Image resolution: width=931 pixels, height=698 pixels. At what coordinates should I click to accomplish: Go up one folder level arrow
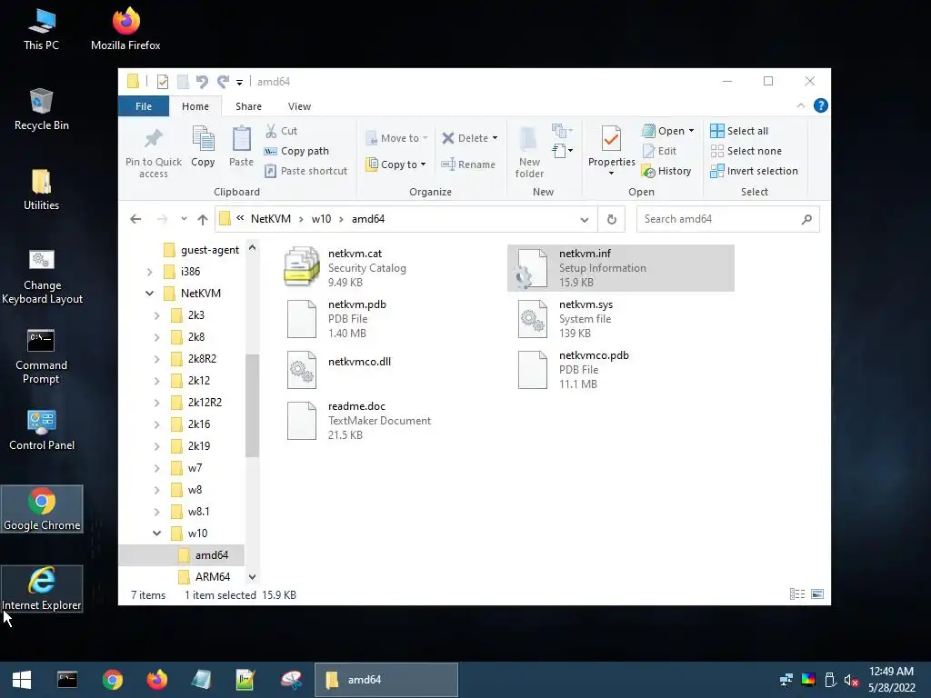coord(203,219)
